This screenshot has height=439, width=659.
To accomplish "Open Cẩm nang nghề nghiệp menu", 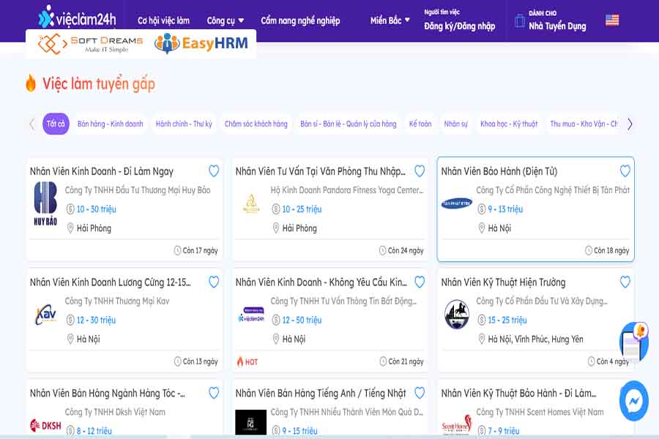I will coord(300,20).
